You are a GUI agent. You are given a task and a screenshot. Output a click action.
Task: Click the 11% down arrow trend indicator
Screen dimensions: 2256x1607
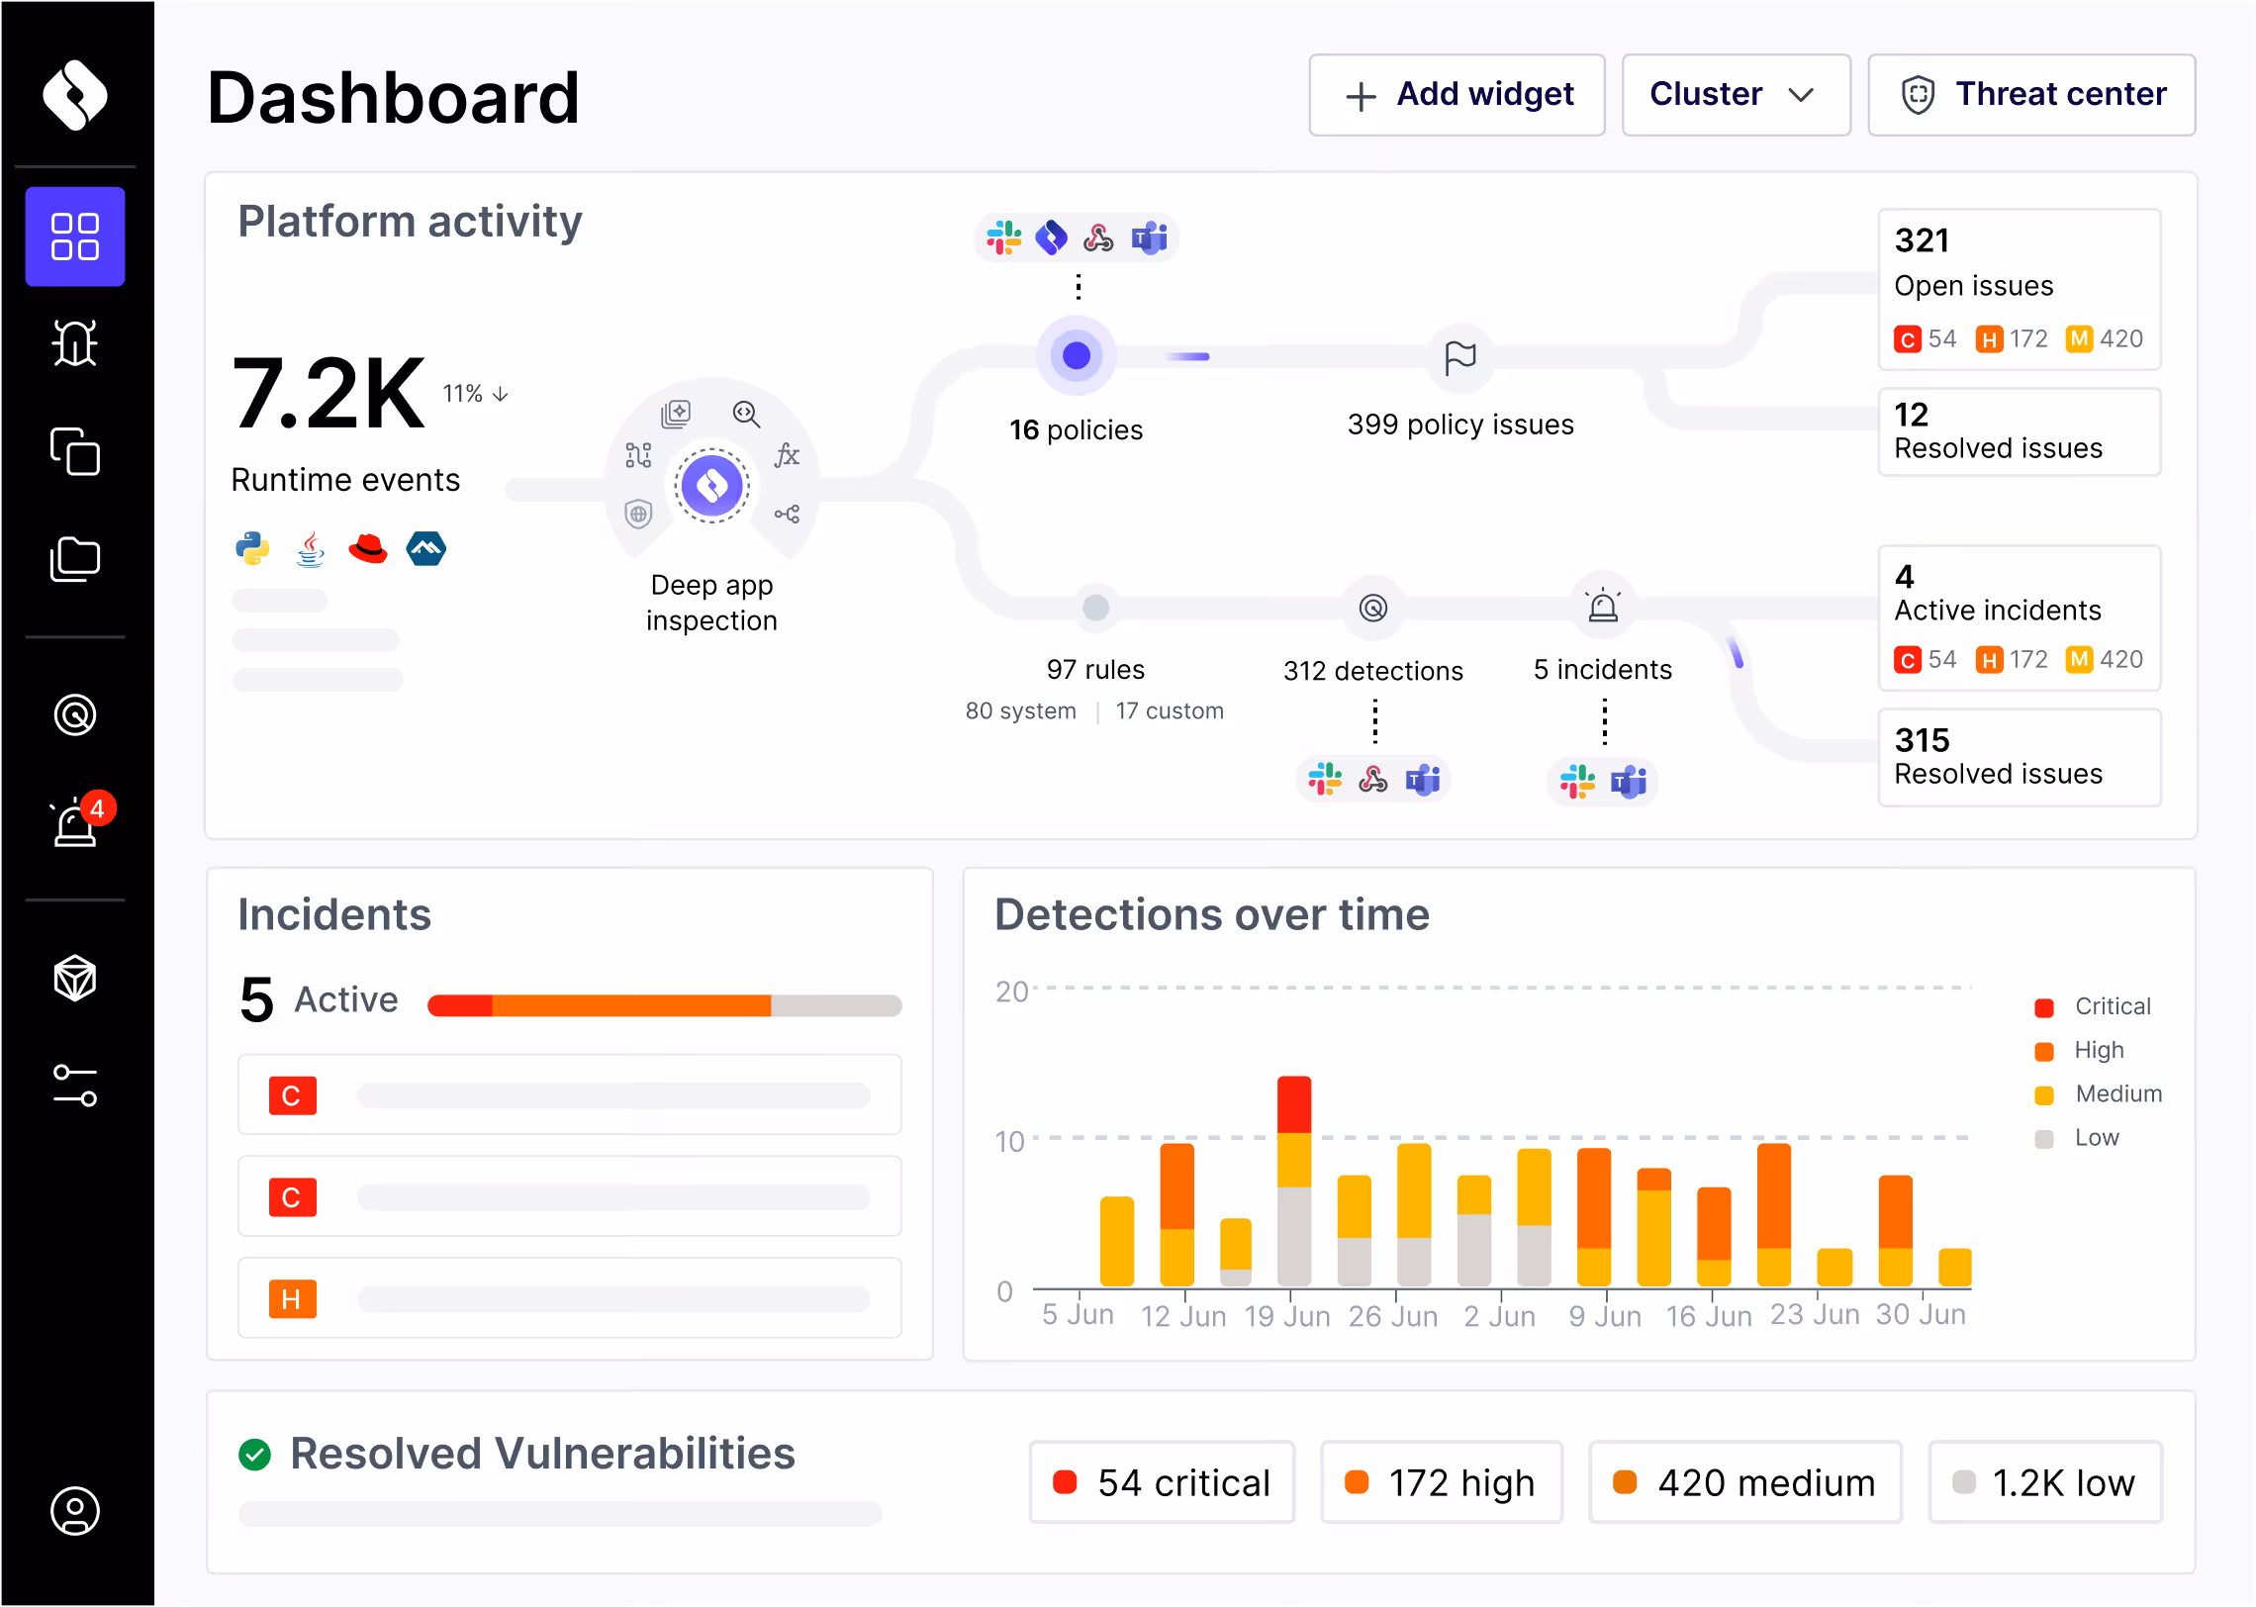tap(476, 394)
